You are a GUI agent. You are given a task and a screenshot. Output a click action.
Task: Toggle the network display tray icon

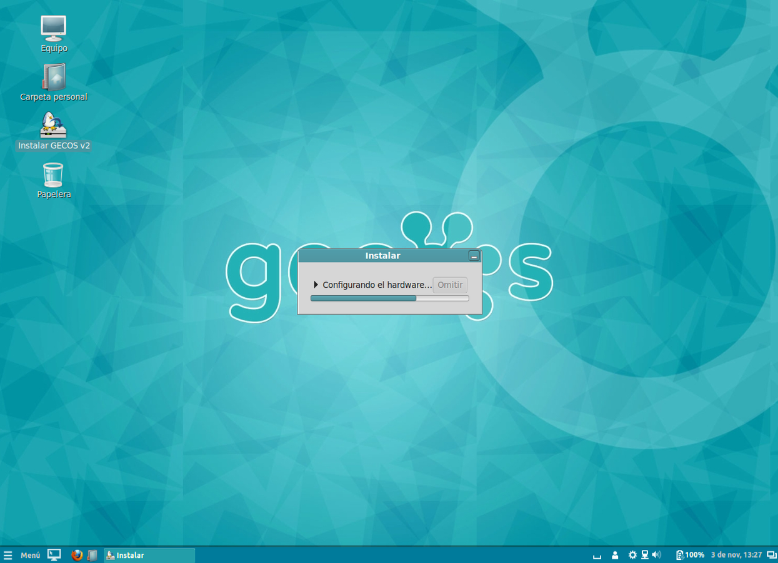pos(644,554)
